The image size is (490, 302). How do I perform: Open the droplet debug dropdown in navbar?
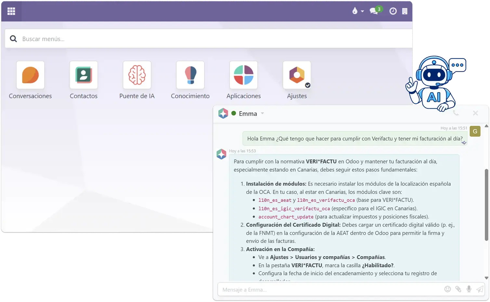click(358, 11)
